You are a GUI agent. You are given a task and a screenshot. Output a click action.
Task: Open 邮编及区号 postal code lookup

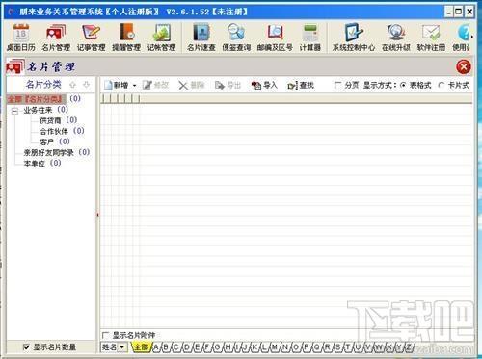pos(275,38)
